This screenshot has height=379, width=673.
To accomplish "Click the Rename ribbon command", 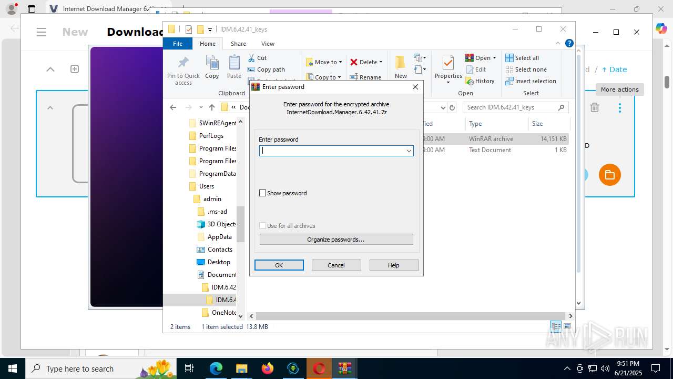I will point(366,77).
